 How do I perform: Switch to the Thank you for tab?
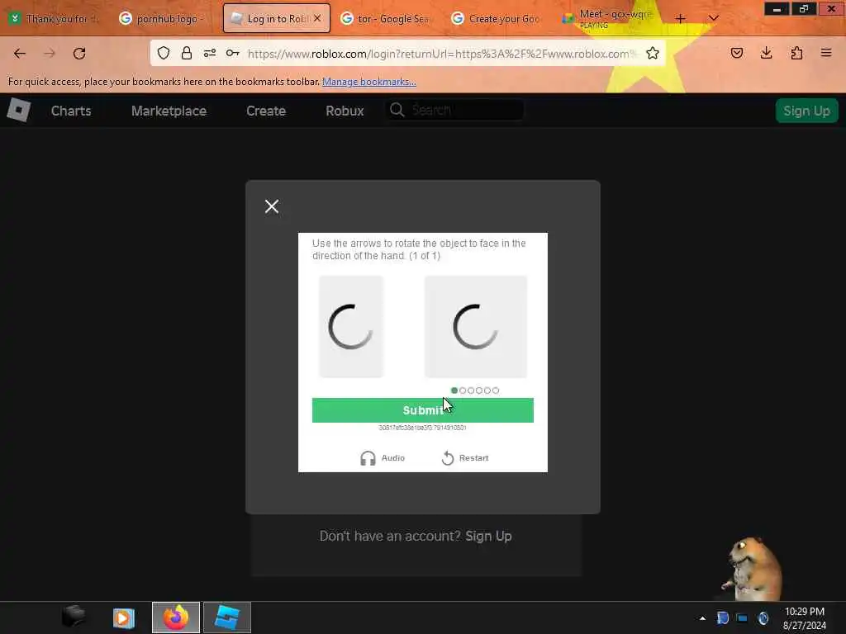(x=55, y=19)
